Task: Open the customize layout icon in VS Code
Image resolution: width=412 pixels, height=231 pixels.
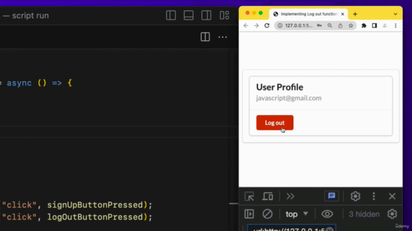Action: tap(225, 15)
